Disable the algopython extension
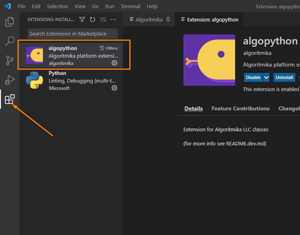300x235 pixels. [x=253, y=77]
